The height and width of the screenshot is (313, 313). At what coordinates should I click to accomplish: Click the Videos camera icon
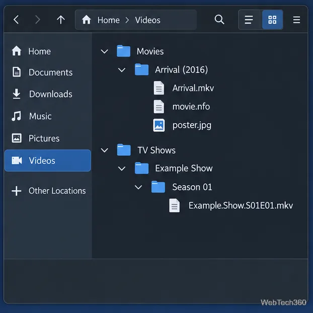click(x=17, y=161)
